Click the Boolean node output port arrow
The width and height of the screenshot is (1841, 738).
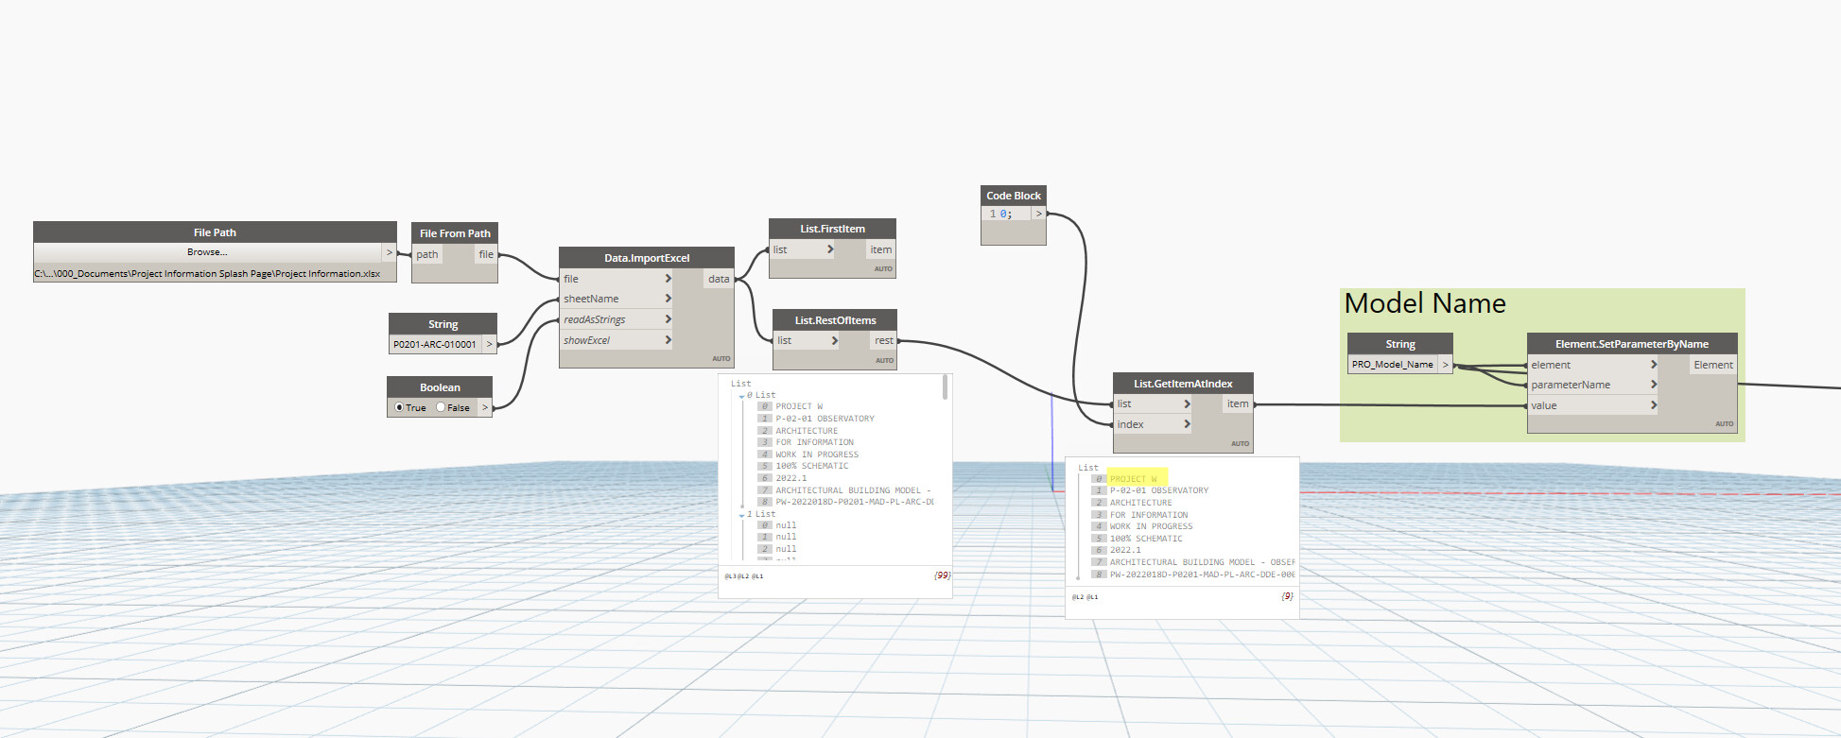tap(485, 407)
